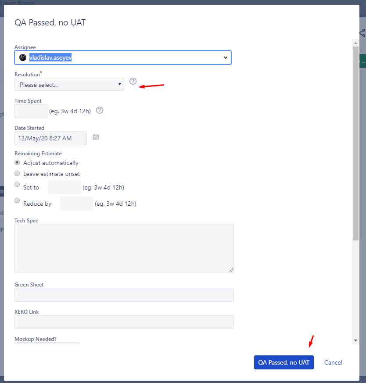
Task: Click into the Time Spent field
Action: point(31,111)
